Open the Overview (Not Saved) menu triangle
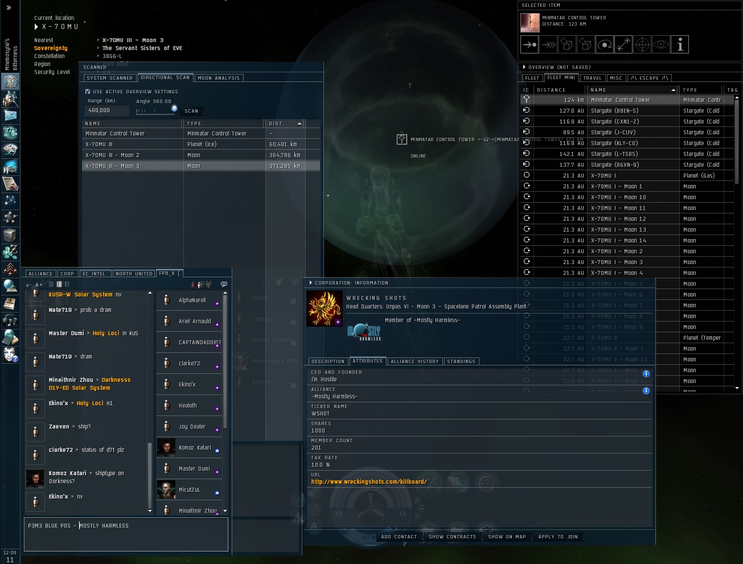This screenshot has height=564, width=743. [x=524, y=67]
